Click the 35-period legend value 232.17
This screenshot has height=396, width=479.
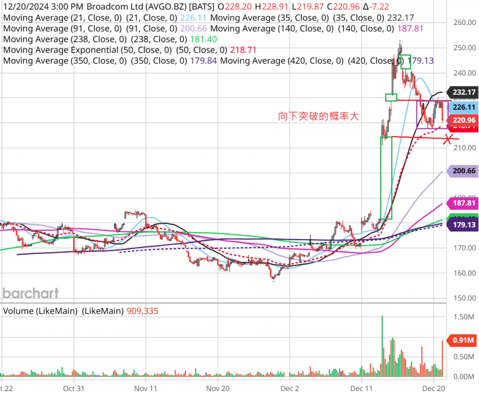pyautogui.click(x=400, y=18)
